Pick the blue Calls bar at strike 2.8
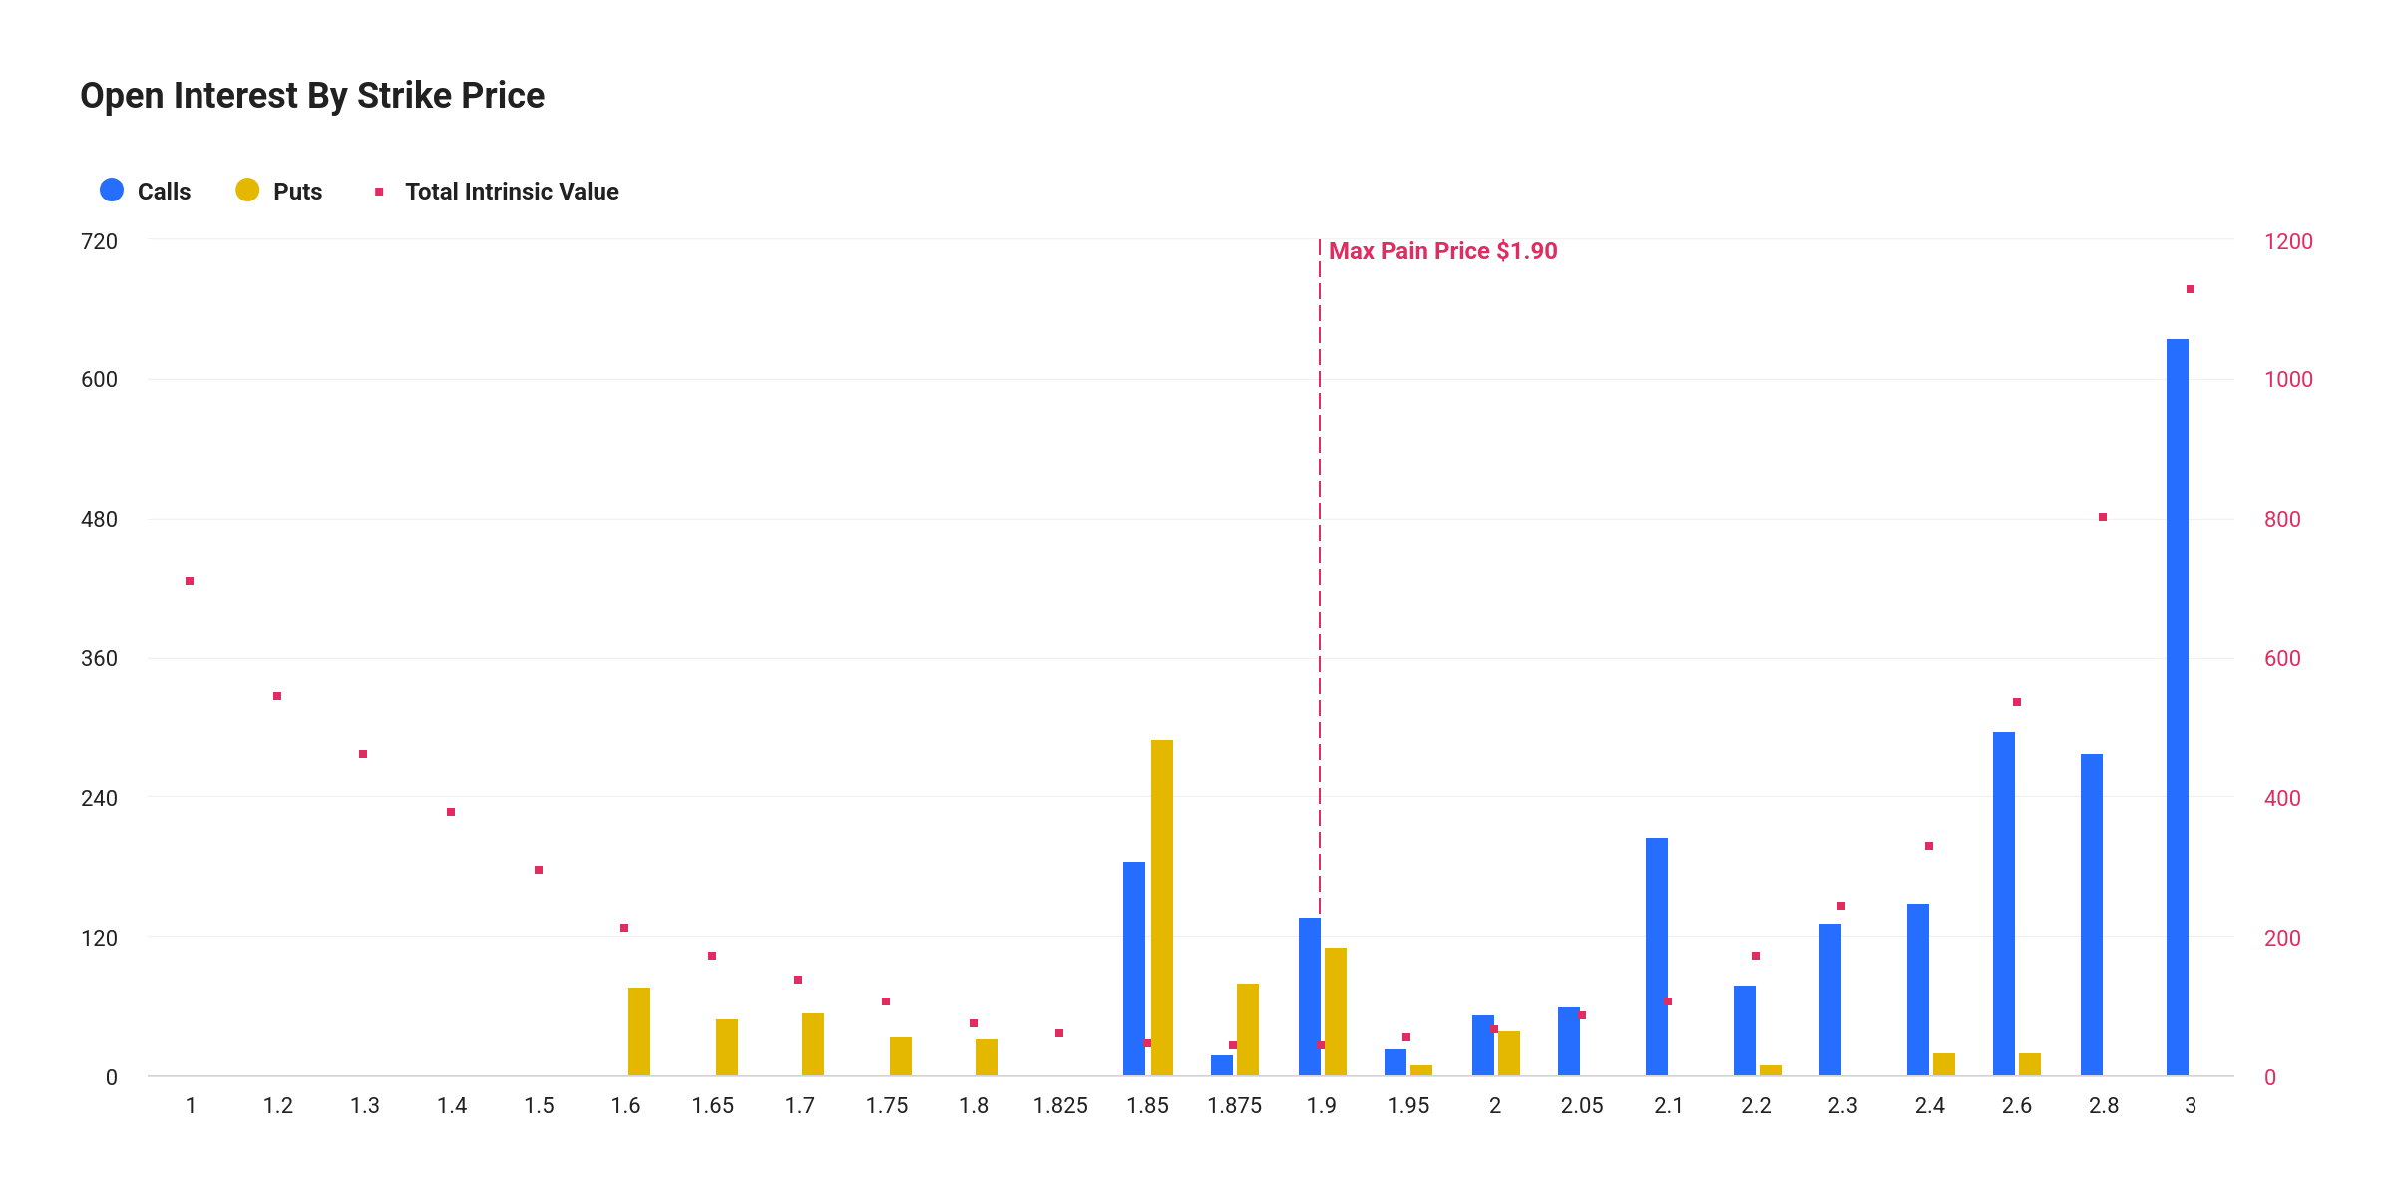 coord(2092,914)
